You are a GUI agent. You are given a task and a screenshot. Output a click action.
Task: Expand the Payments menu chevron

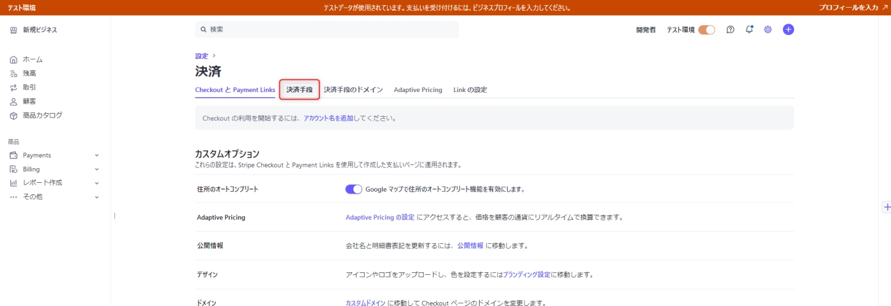pos(97,156)
